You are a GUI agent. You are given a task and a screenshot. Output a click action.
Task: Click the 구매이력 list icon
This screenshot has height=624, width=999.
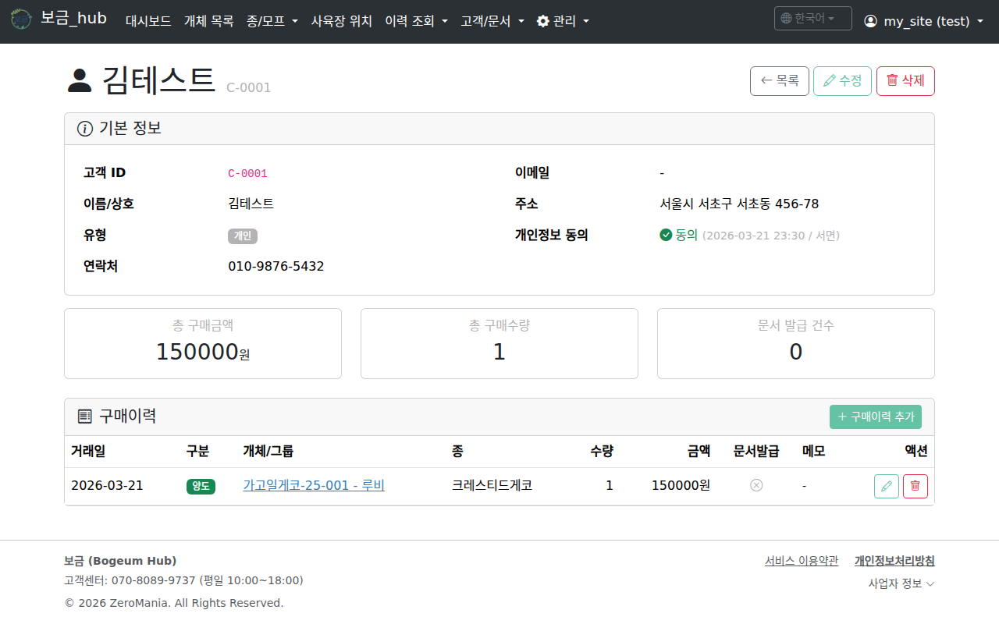[x=85, y=417]
